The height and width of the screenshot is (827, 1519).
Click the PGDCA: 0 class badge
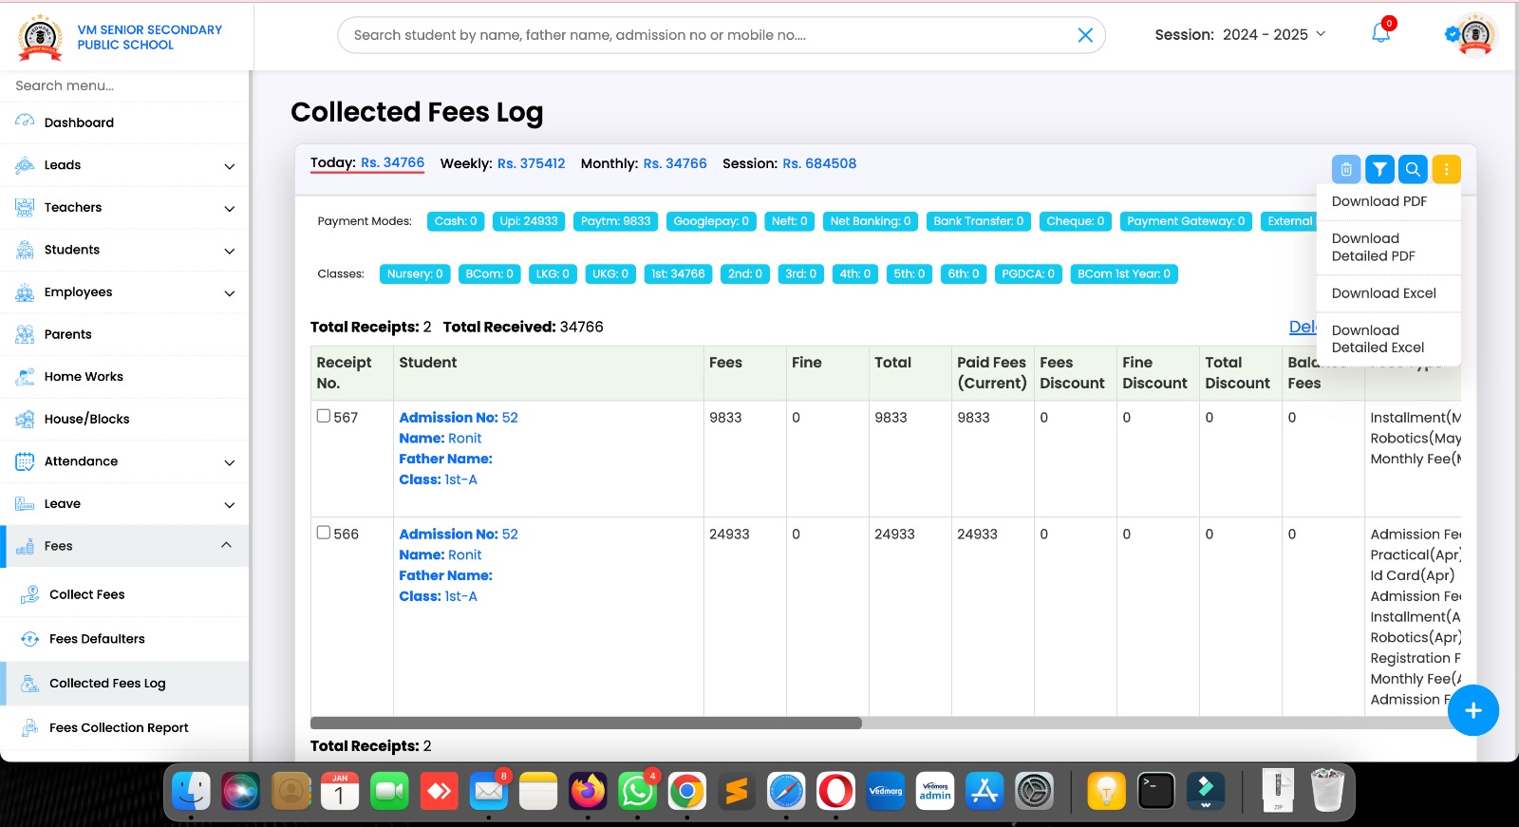click(1028, 273)
